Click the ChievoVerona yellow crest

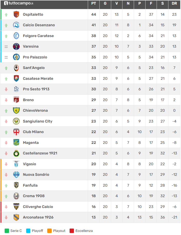click(16, 110)
